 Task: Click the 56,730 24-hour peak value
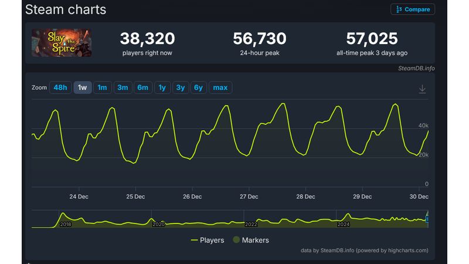pyautogui.click(x=260, y=39)
